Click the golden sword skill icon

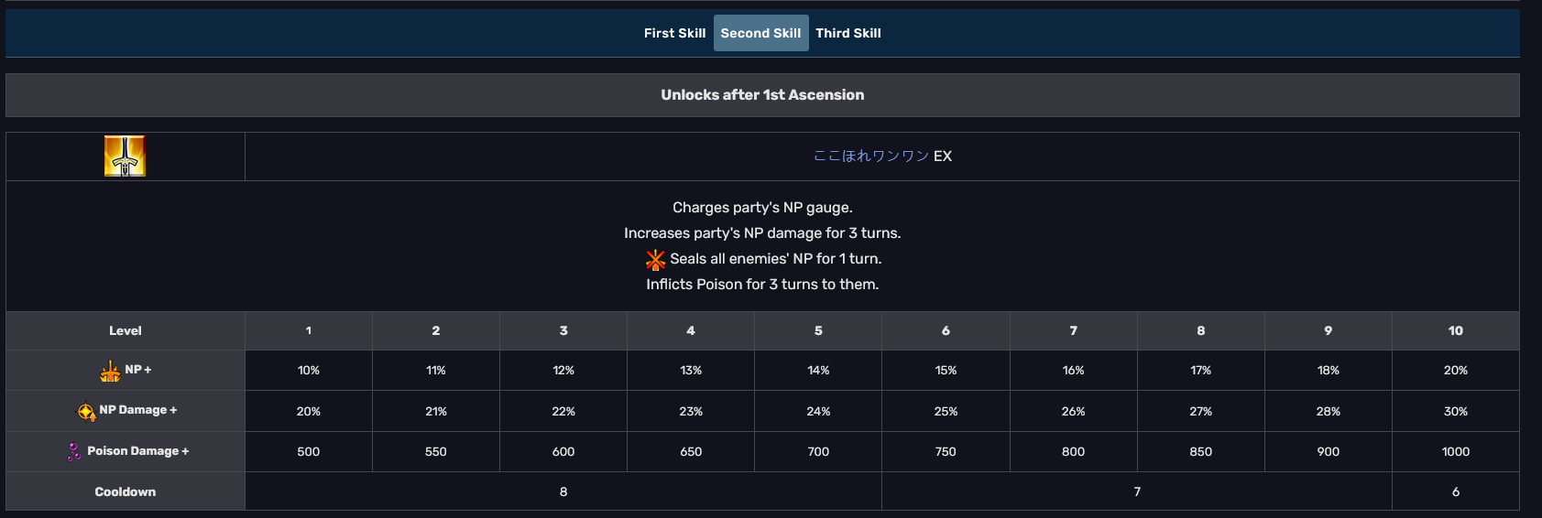125,156
